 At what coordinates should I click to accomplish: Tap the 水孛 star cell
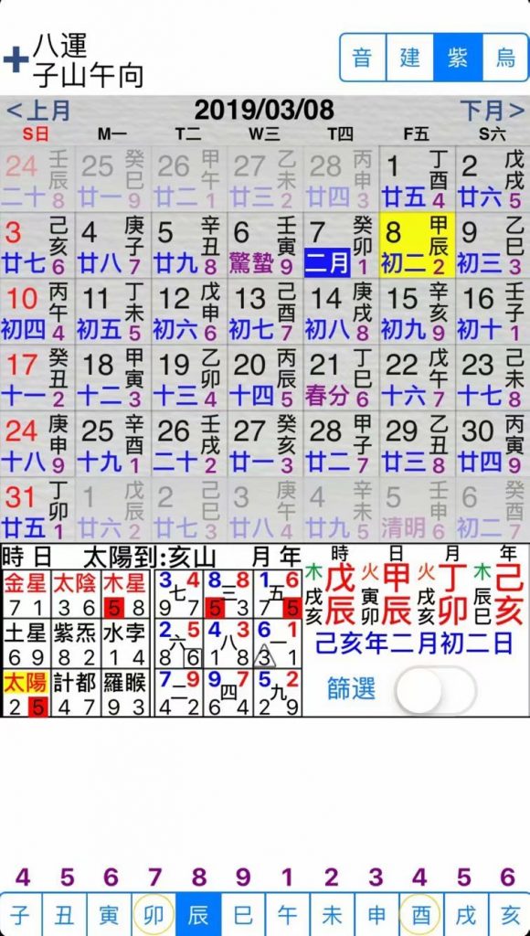pos(125,644)
